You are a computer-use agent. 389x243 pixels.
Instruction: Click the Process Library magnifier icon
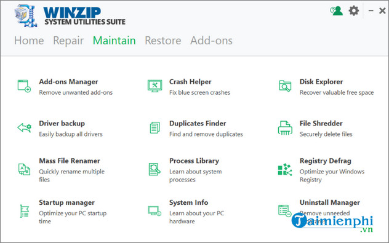154,169
